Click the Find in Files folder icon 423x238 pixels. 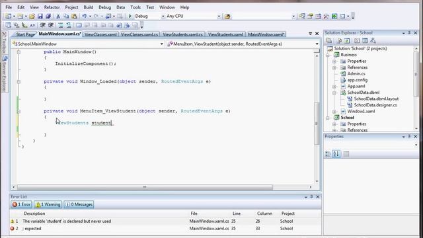pos(227,17)
